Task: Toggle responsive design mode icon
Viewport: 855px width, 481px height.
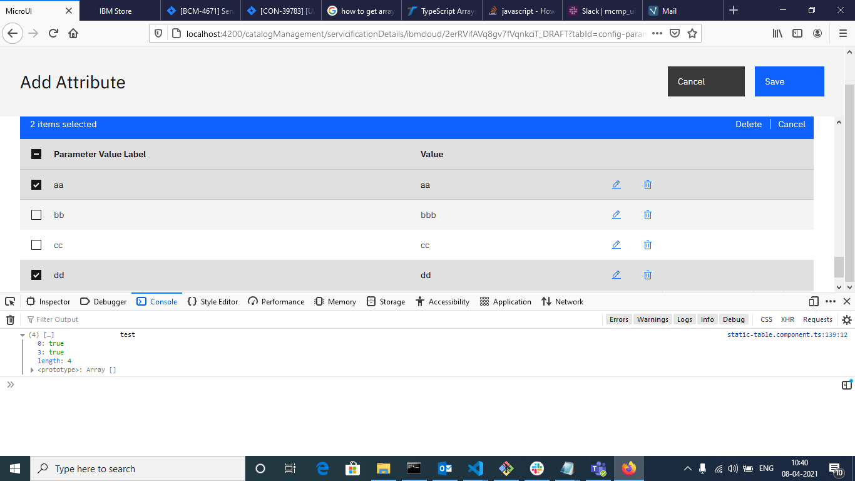Action: point(814,301)
